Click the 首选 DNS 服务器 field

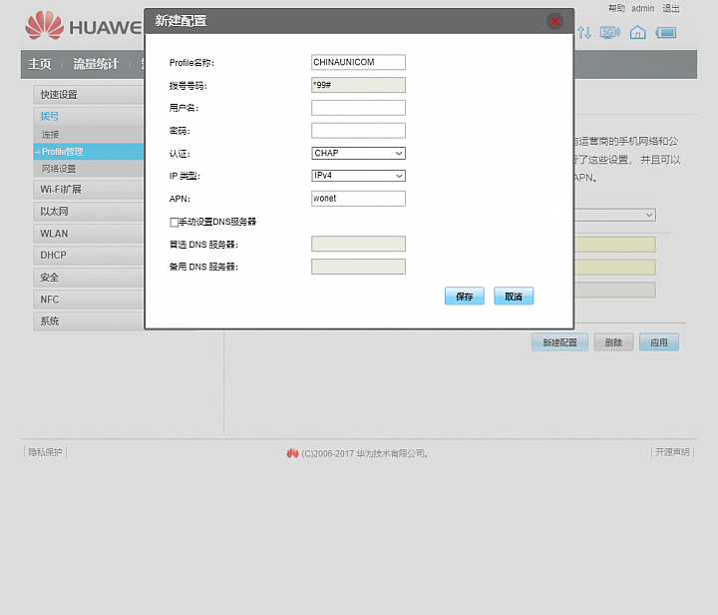[x=358, y=244]
